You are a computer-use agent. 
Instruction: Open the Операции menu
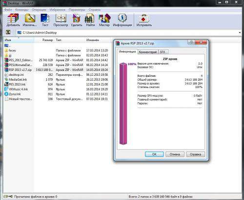39,10
